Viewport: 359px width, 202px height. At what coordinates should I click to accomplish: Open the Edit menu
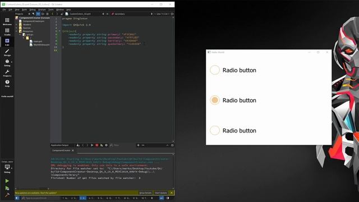coord(10,10)
